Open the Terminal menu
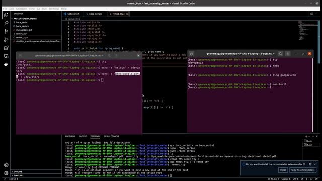Viewport: 322px width, 181px height. [x=54, y=9]
